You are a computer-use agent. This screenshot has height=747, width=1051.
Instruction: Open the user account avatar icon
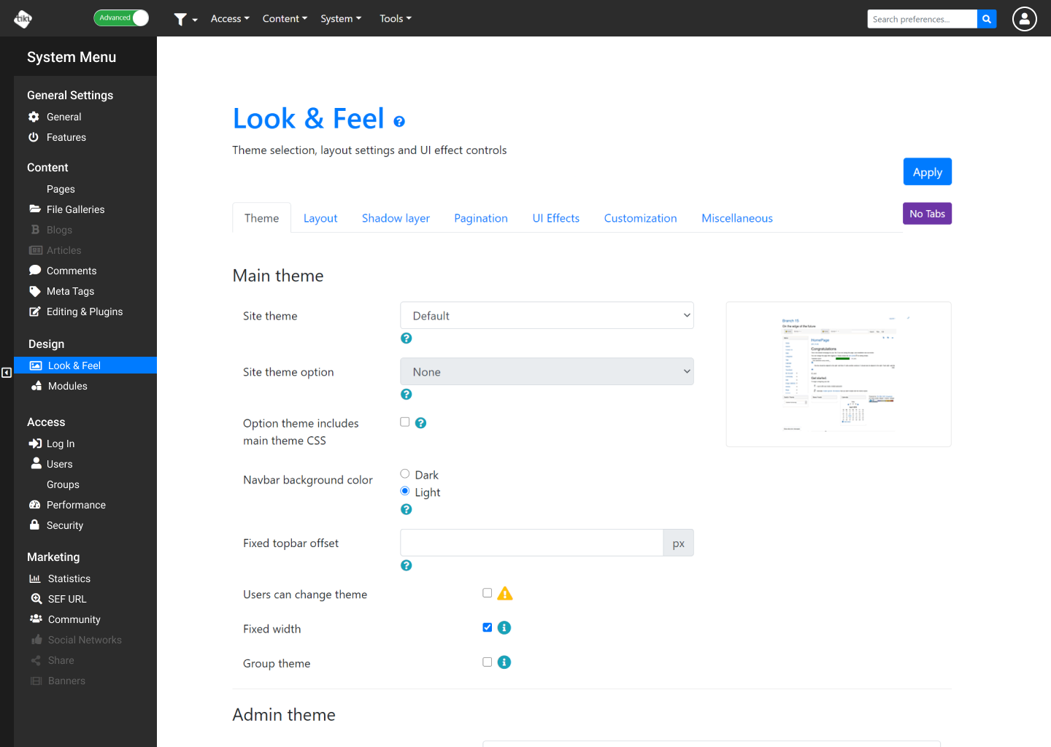click(x=1025, y=19)
